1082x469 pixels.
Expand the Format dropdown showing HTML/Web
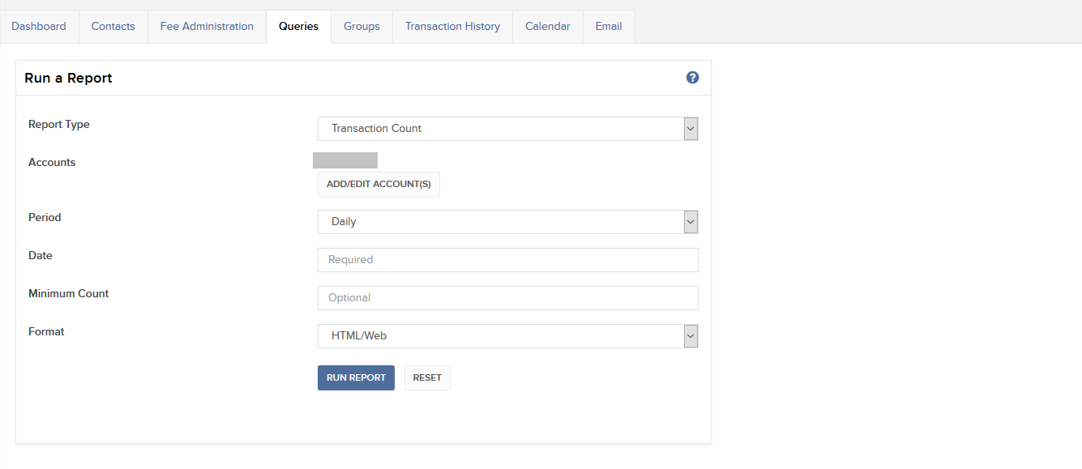pyautogui.click(x=507, y=336)
